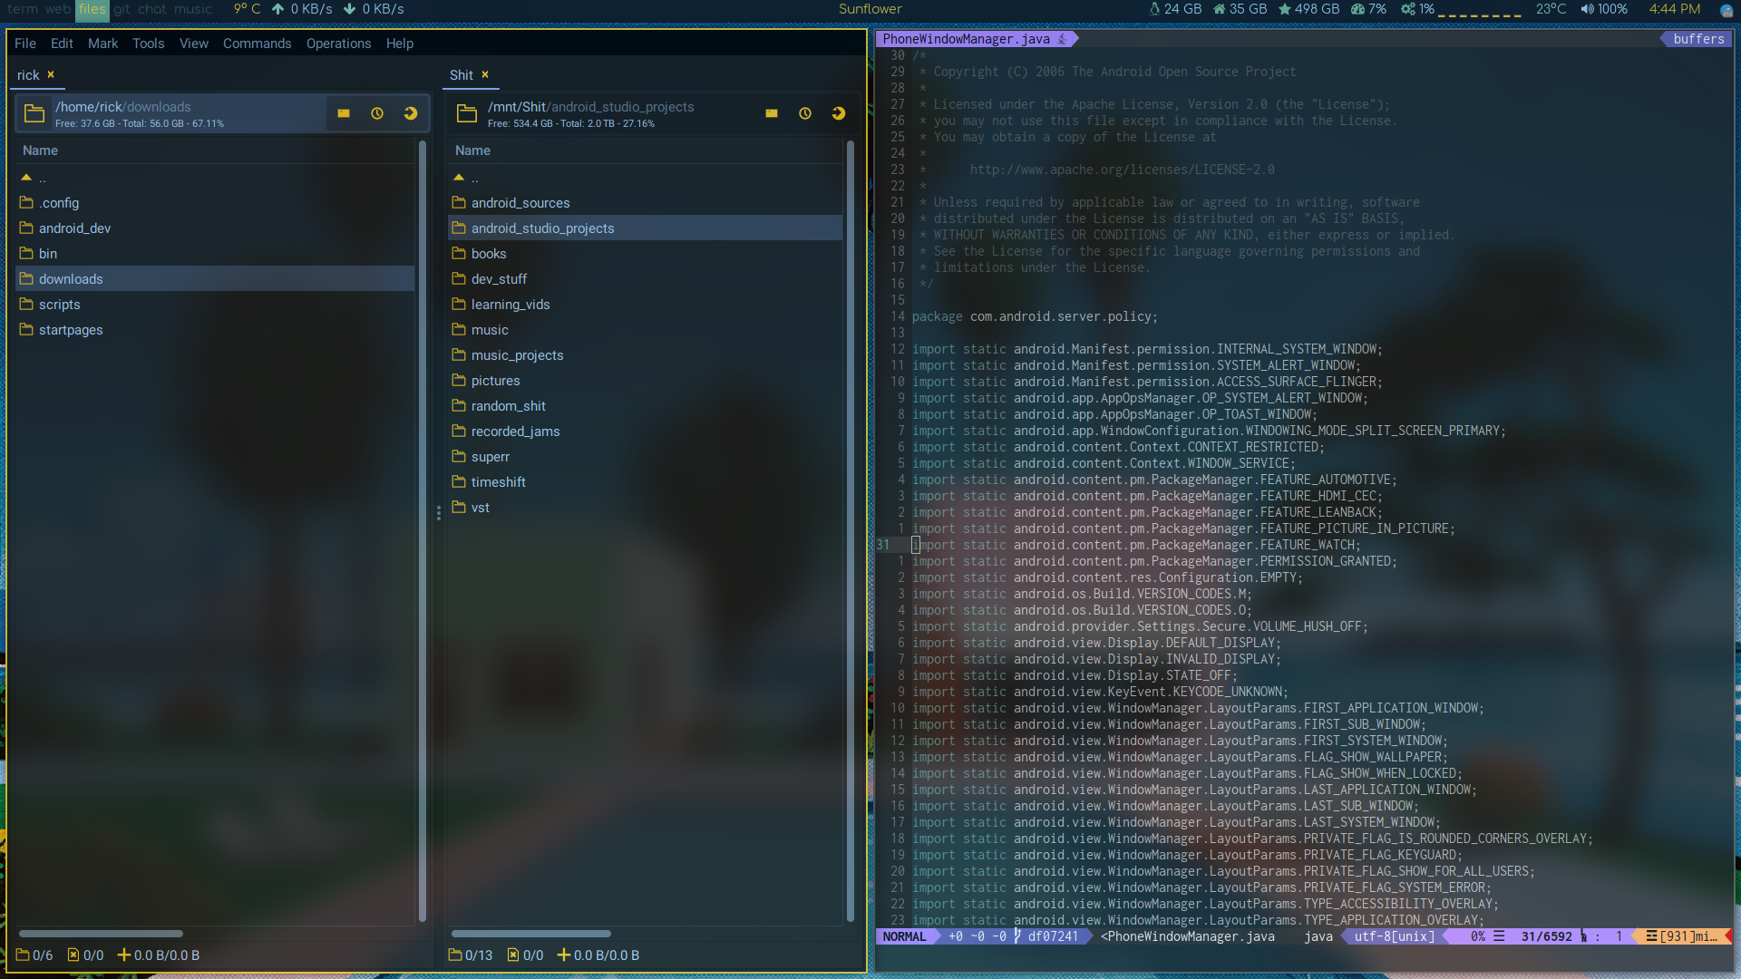Select scripts folder in left pane

[215, 305]
